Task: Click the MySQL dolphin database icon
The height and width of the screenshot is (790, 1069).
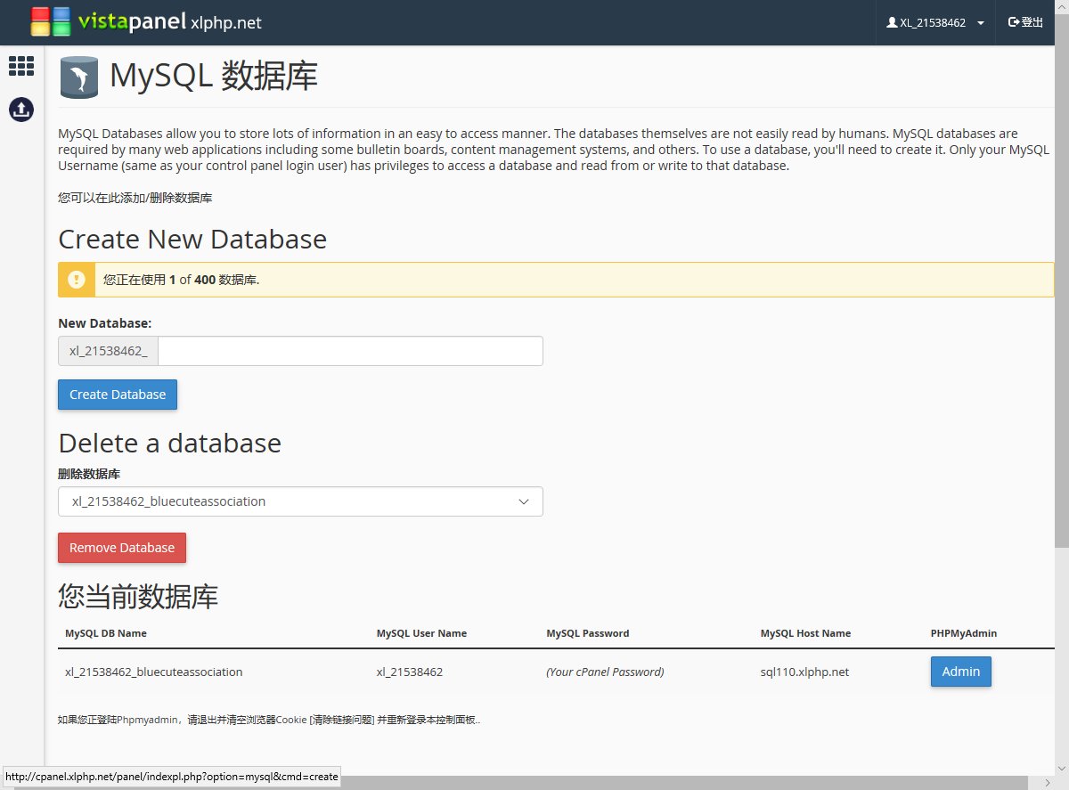Action: tap(79, 77)
